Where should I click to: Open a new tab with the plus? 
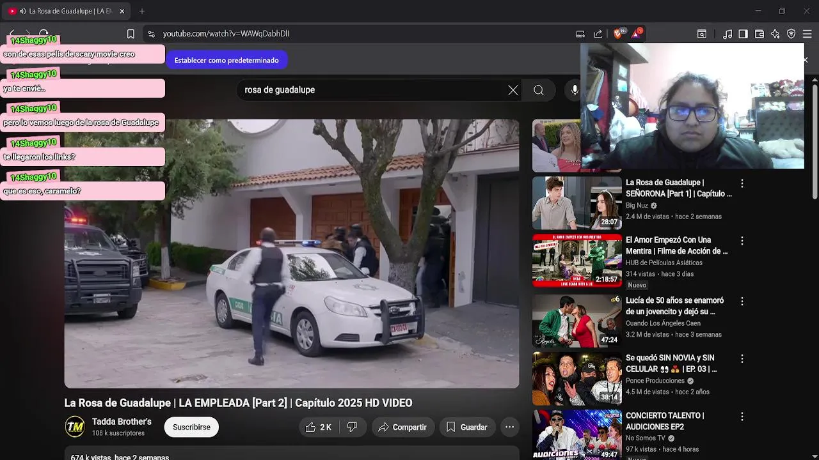[142, 11]
